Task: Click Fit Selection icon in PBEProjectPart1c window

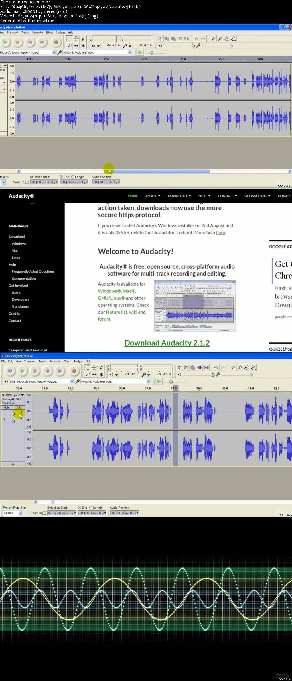Action: point(247,367)
